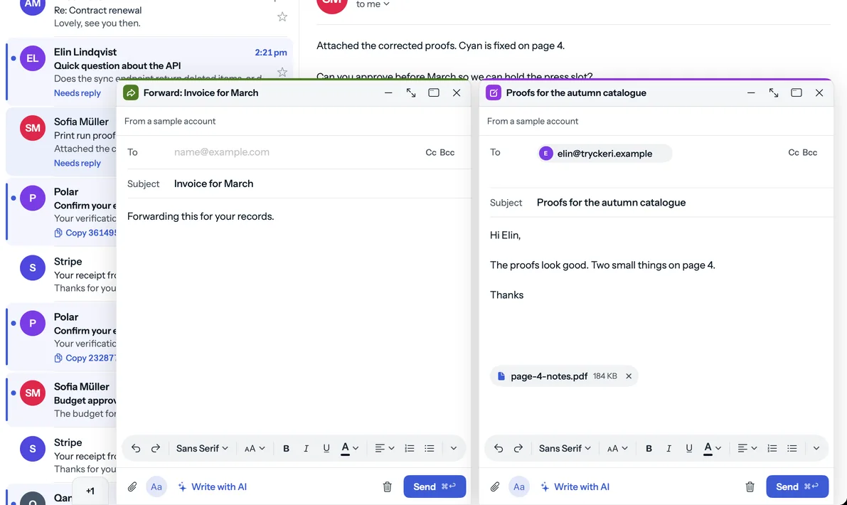Open the to me recipient details dropdown

373,4
